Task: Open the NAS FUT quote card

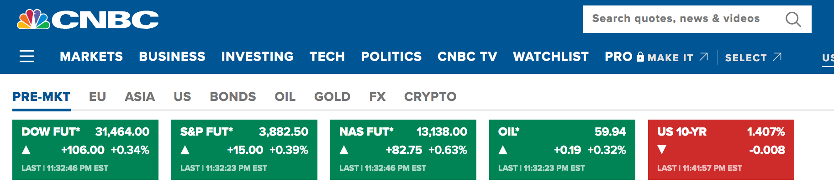Action: coord(403,150)
